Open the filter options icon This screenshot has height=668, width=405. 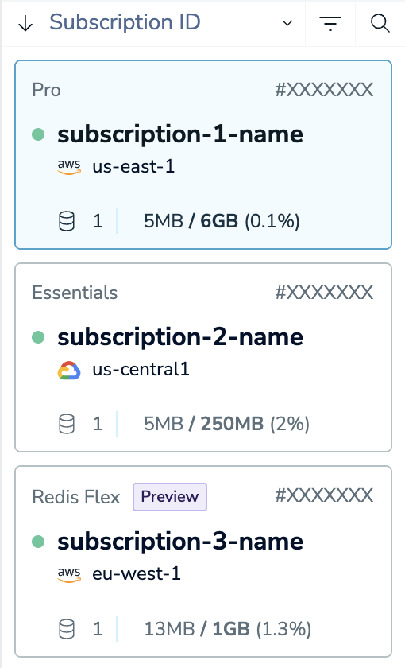pos(330,24)
